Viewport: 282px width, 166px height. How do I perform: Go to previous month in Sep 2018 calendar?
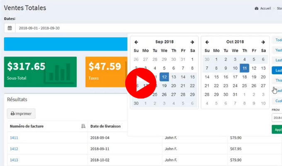pos(136,42)
